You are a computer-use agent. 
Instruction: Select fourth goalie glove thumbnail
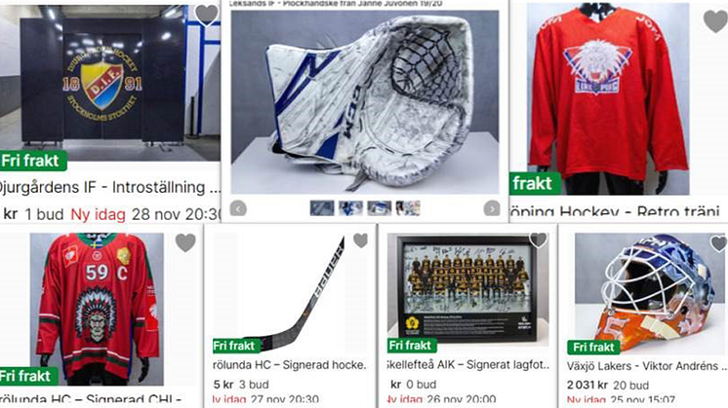pos(408,208)
